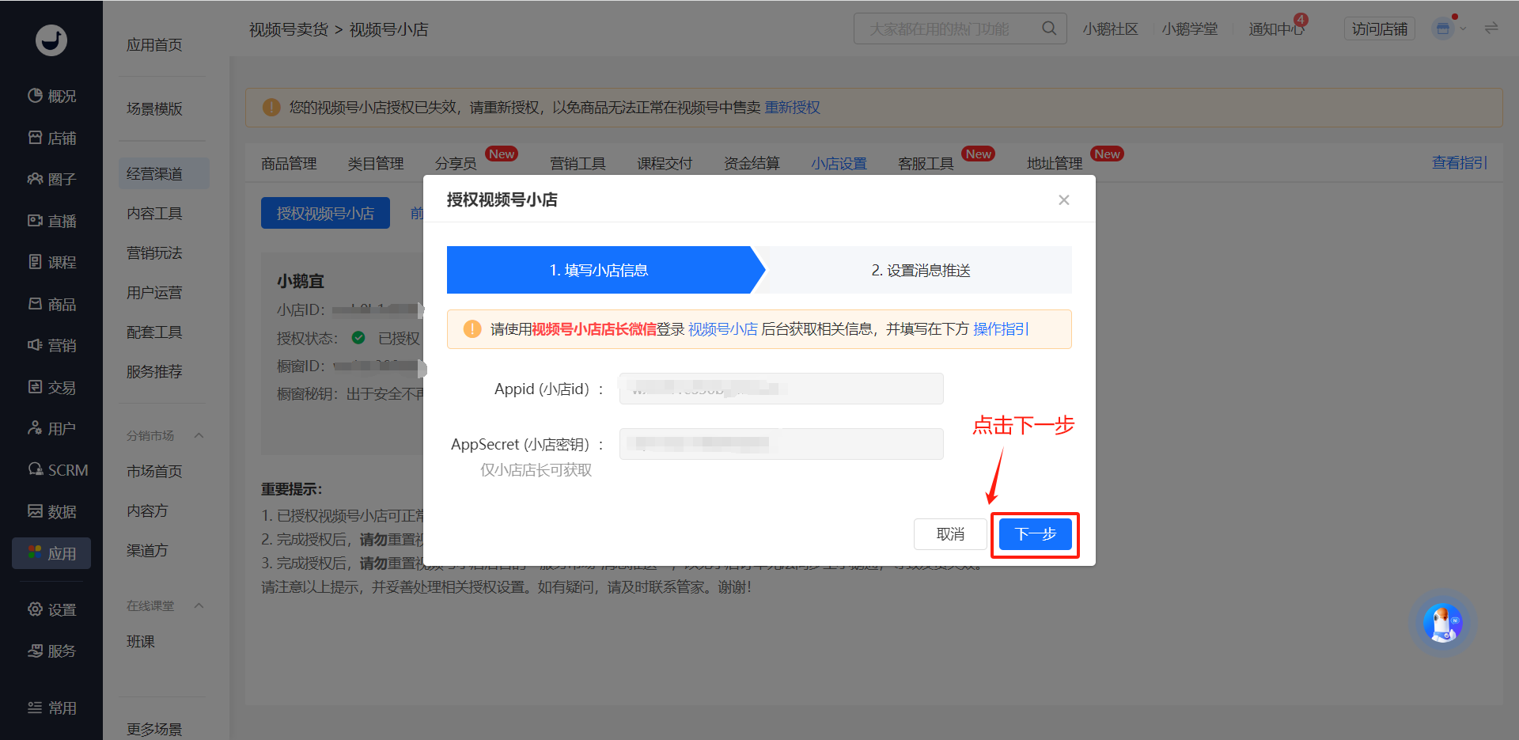Screen dimensions: 1519x740
Task: Open the floating assistant robot icon
Action: tap(1442, 623)
